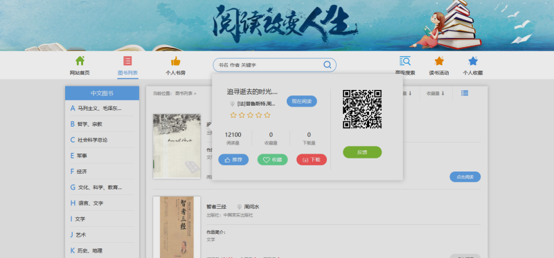Go to 网站首页 house icon
Screen dimensions: 554x258
[80, 61]
